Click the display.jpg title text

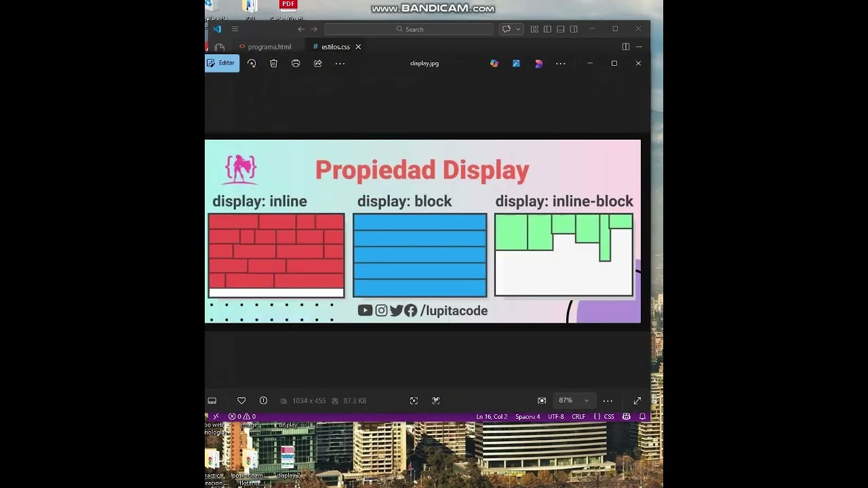[425, 63]
